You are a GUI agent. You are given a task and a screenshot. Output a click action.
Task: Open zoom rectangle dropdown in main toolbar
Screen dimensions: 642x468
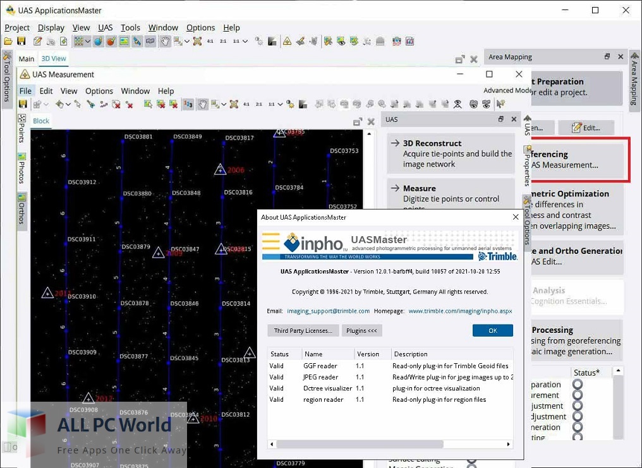(186, 41)
